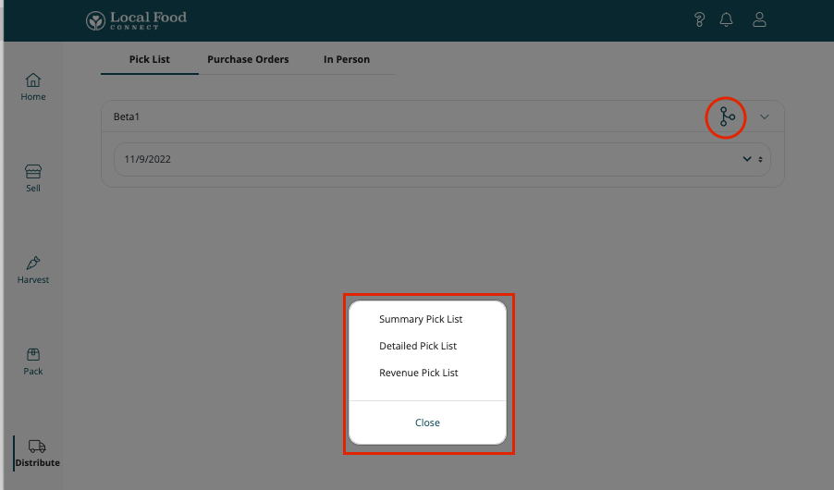
Task: Click the circled branch icon beside Beta1
Action: [727, 117]
